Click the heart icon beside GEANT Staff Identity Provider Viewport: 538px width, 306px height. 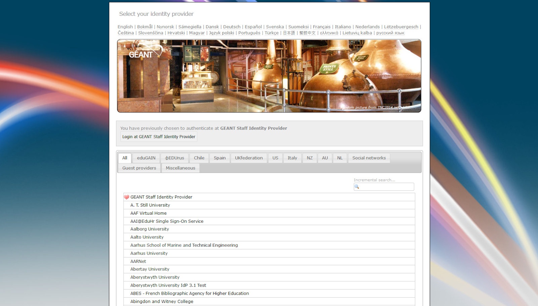(x=126, y=197)
